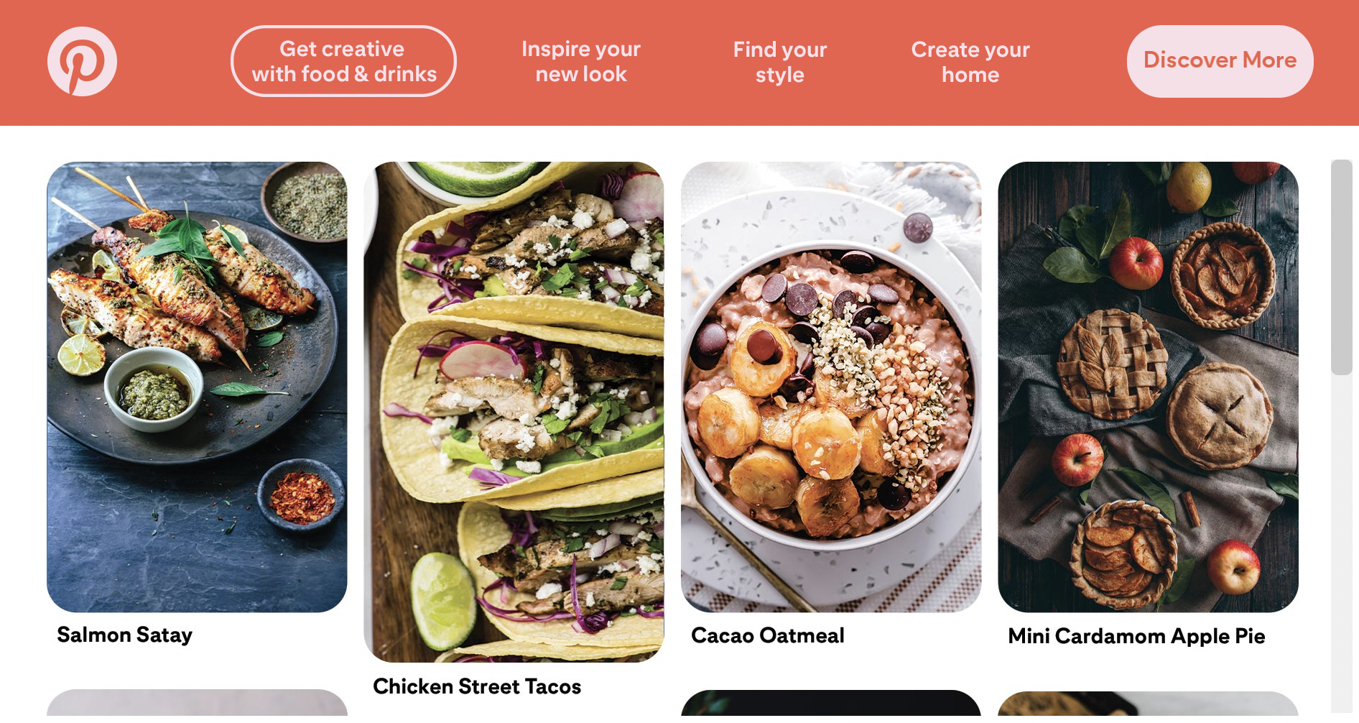This screenshot has height=723, width=1359.
Task: Click the Chicken Street Tacos title
Action: point(477,686)
